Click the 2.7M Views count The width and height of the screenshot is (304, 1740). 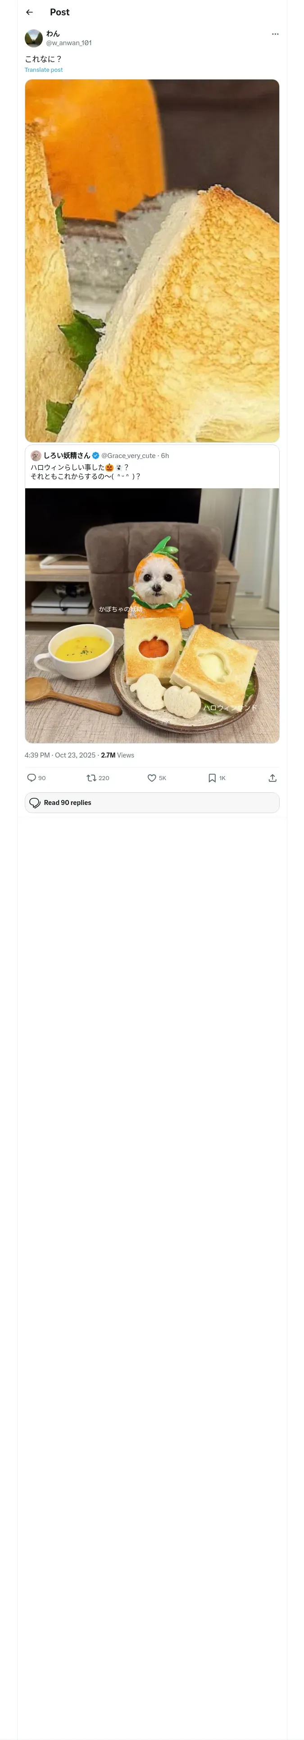tap(117, 755)
